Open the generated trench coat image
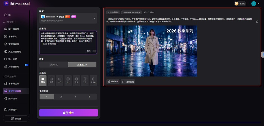 click(x=152, y=51)
